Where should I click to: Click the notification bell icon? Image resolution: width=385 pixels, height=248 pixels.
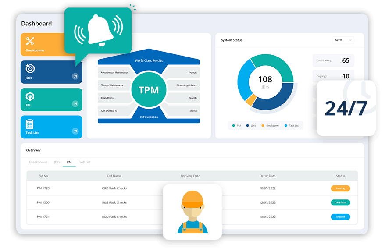pyautogui.click(x=98, y=31)
